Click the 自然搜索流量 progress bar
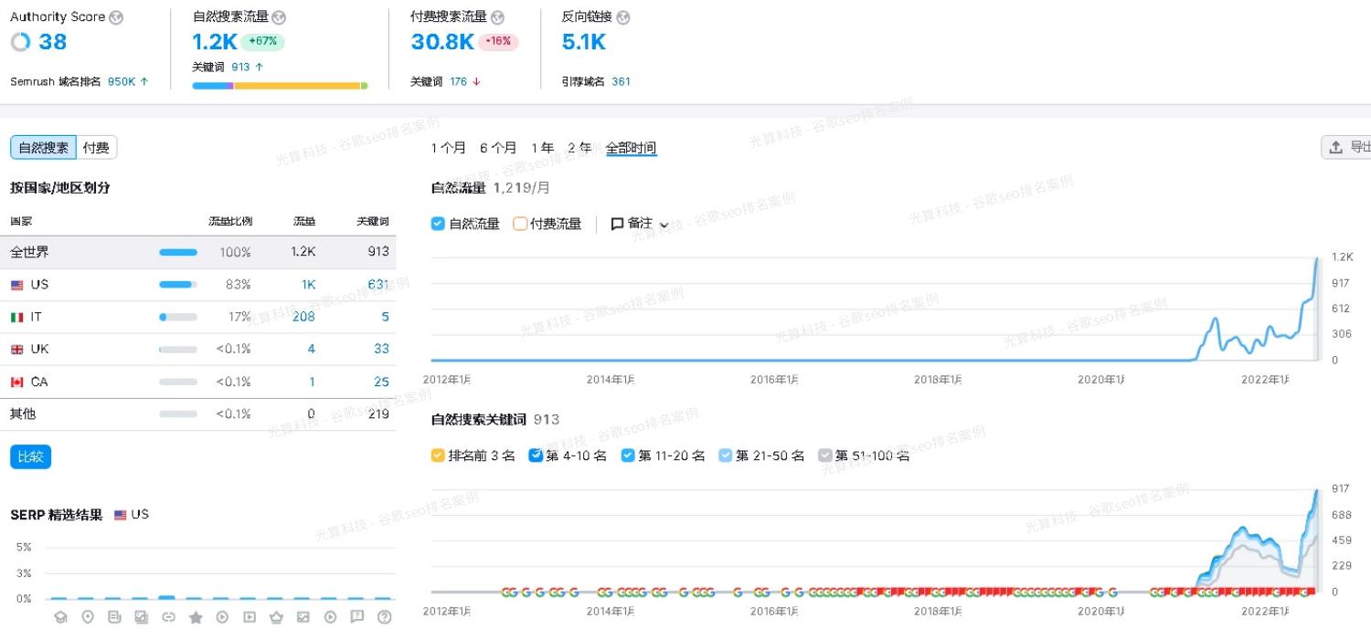 pos(281,85)
